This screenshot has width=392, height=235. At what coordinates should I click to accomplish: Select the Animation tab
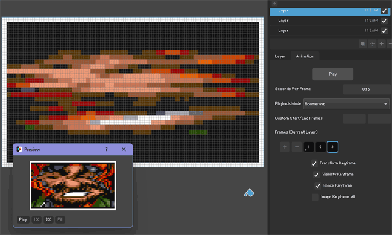[x=305, y=56]
